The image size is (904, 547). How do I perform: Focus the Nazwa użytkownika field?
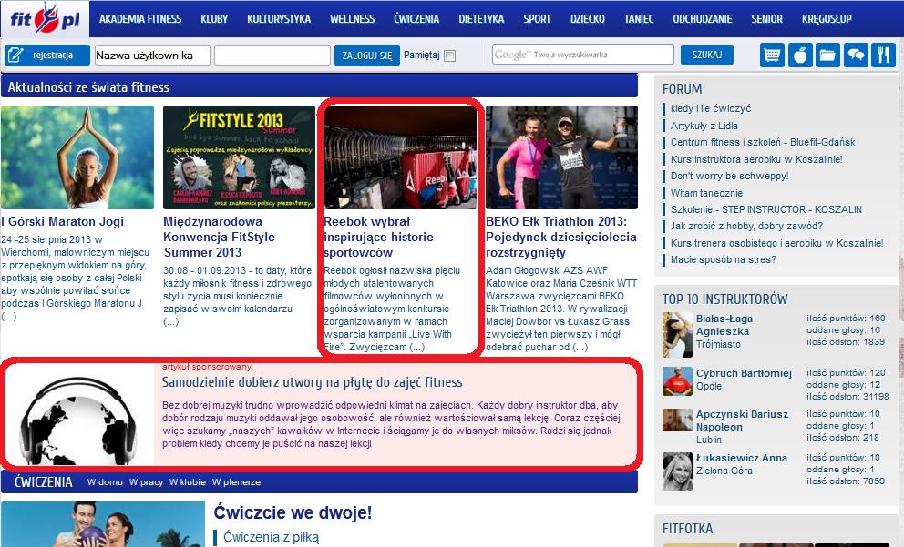(152, 56)
